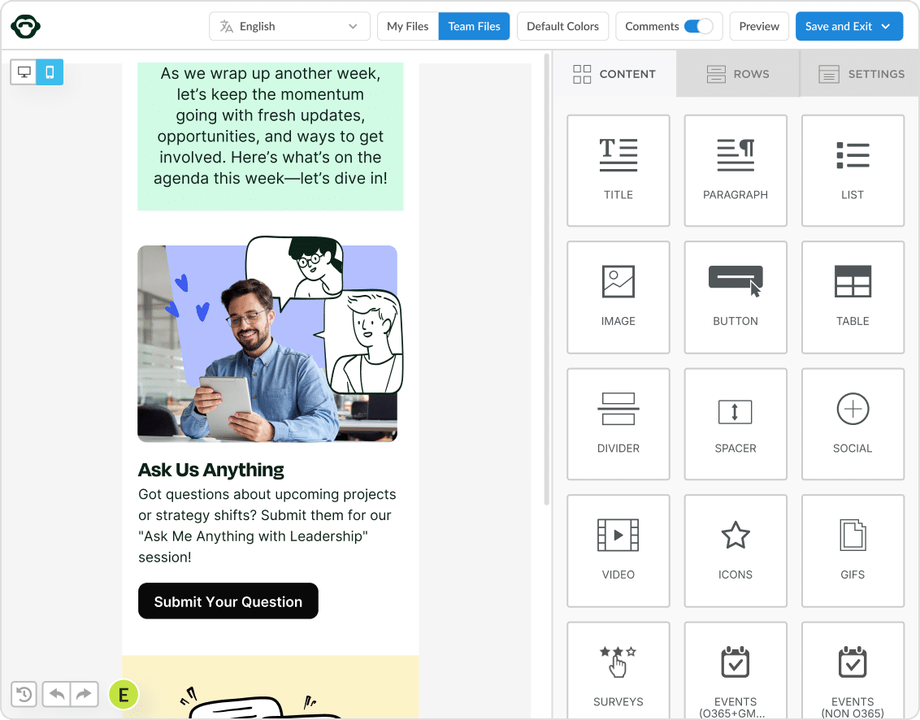Click the Submit Your Question button
Viewport: 920px width, 720px height.
(x=228, y=601)
